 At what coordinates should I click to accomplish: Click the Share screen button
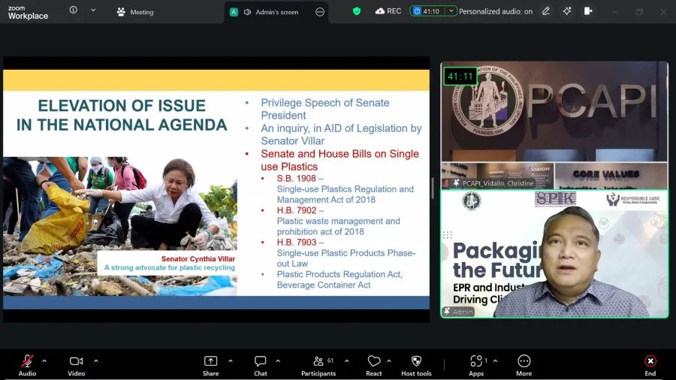point(210,365)
